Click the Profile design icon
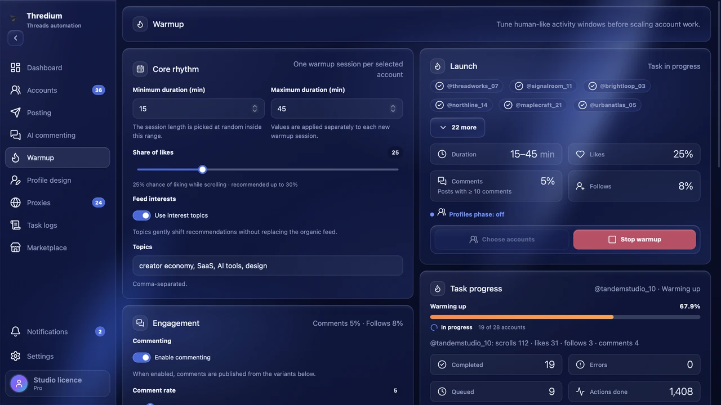721x405 pixels. (x=16, y=180)
